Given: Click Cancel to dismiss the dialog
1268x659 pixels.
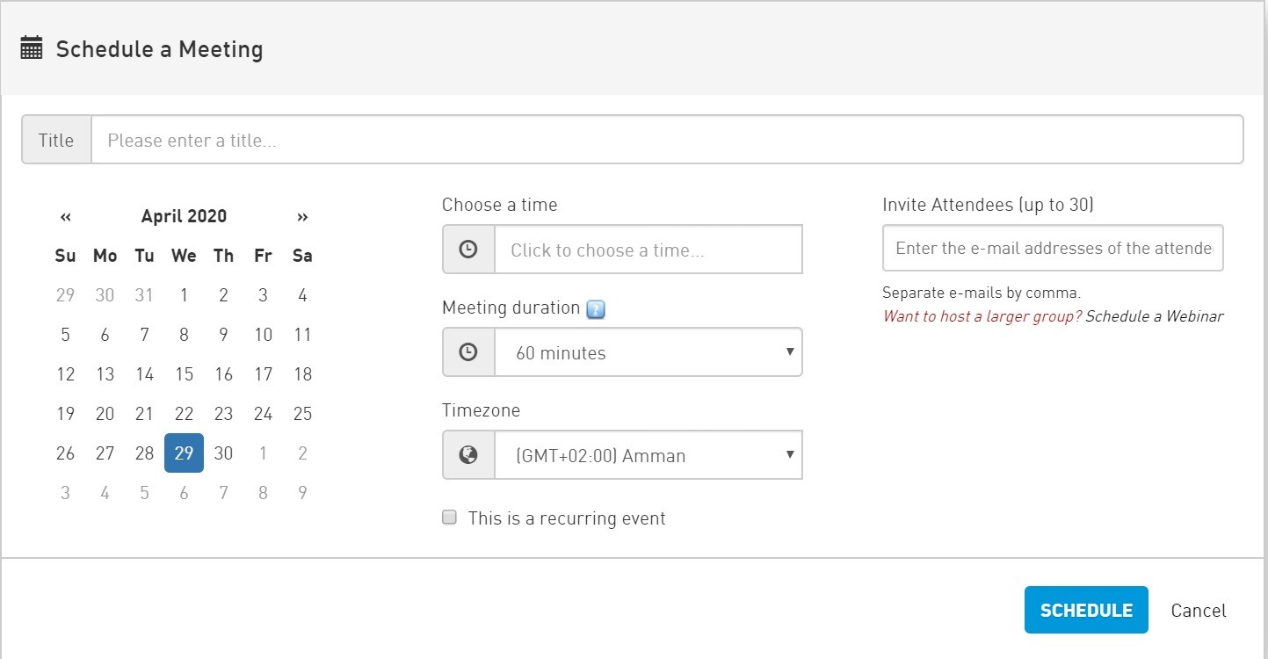Looking at the screenshot, I should click(1198, 611).
